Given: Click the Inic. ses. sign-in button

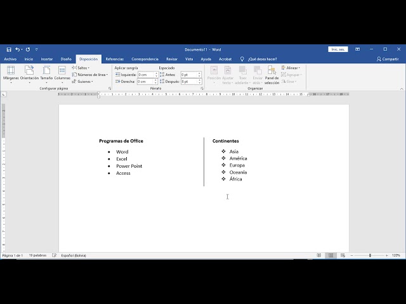Looking at the screenshot, I should click(337, 49).
